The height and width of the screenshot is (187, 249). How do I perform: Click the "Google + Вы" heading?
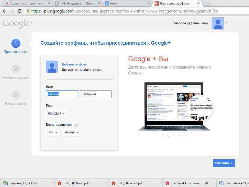[x=148, y=59]
